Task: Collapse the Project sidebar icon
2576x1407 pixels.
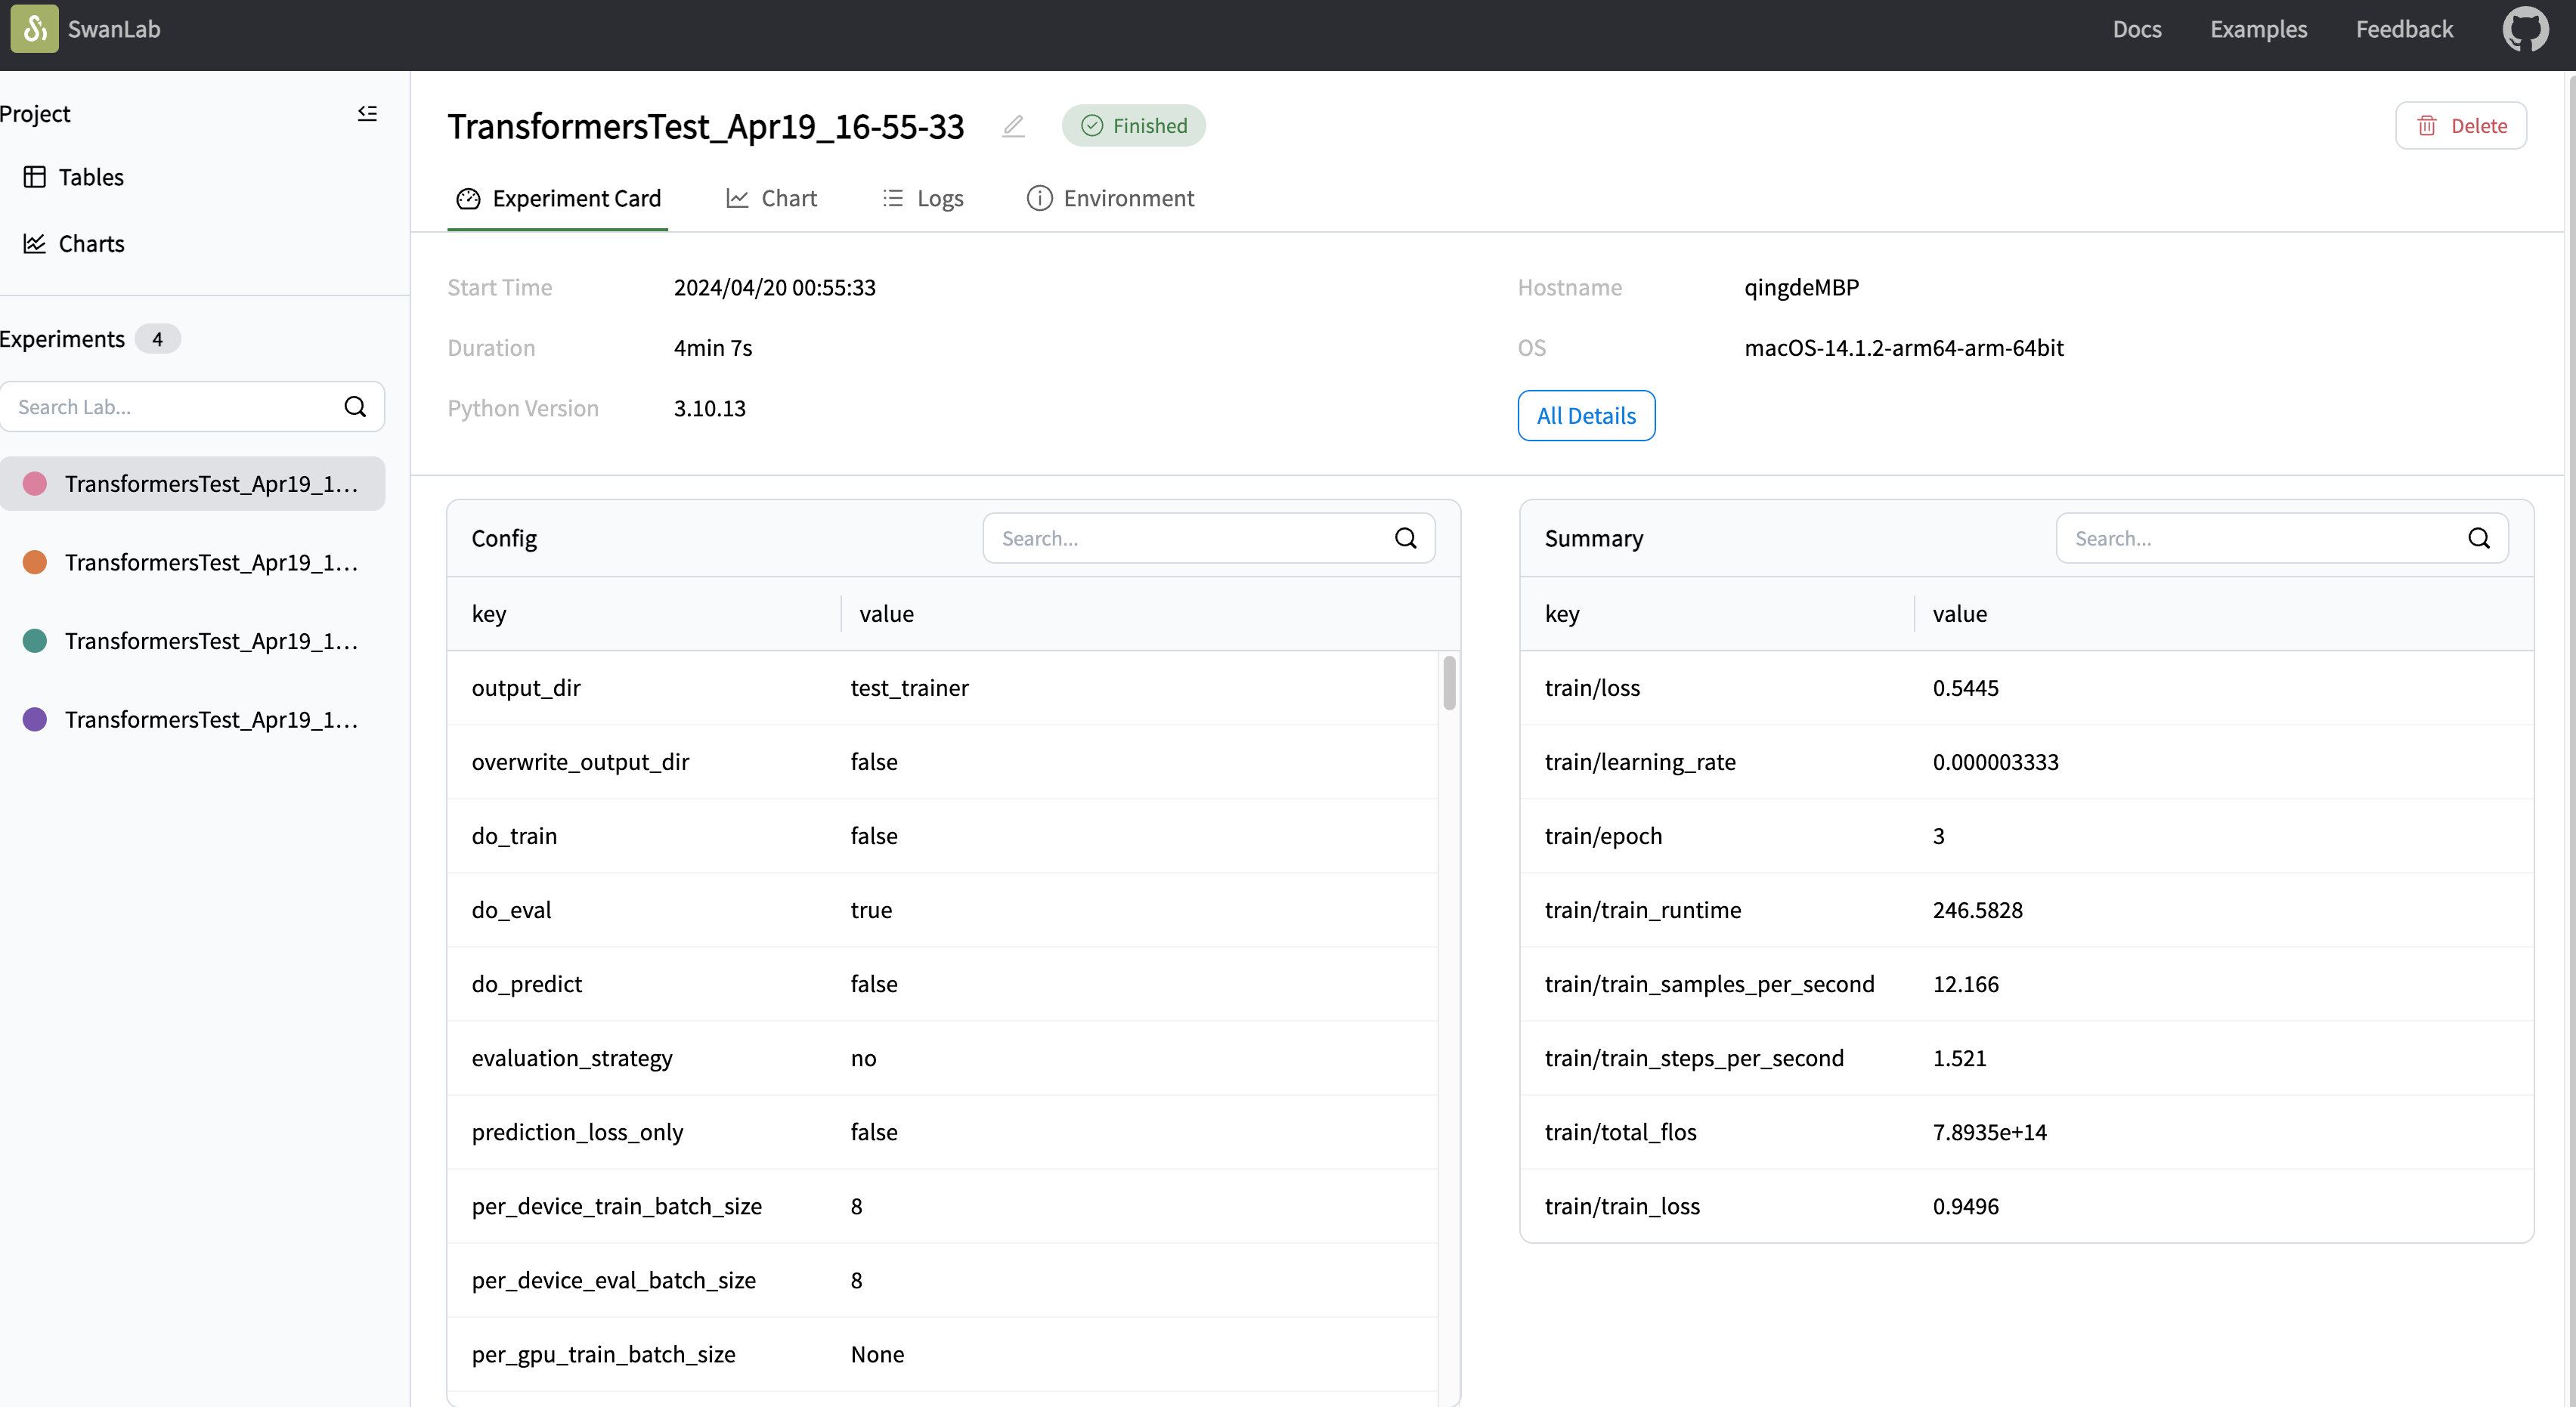Action: (367, 114)
